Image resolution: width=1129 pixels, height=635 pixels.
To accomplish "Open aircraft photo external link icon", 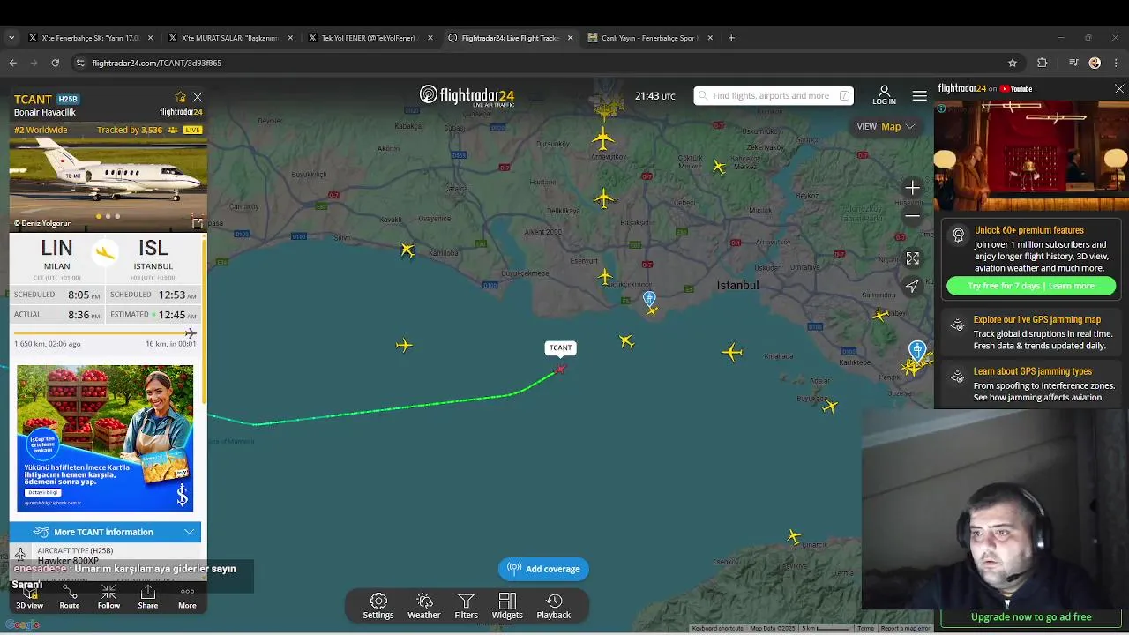I will 197,223.
